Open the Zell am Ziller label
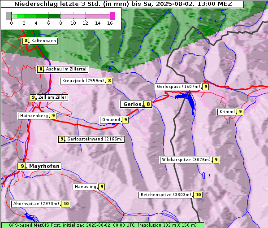The image size is (268, 228). (52, 97)
